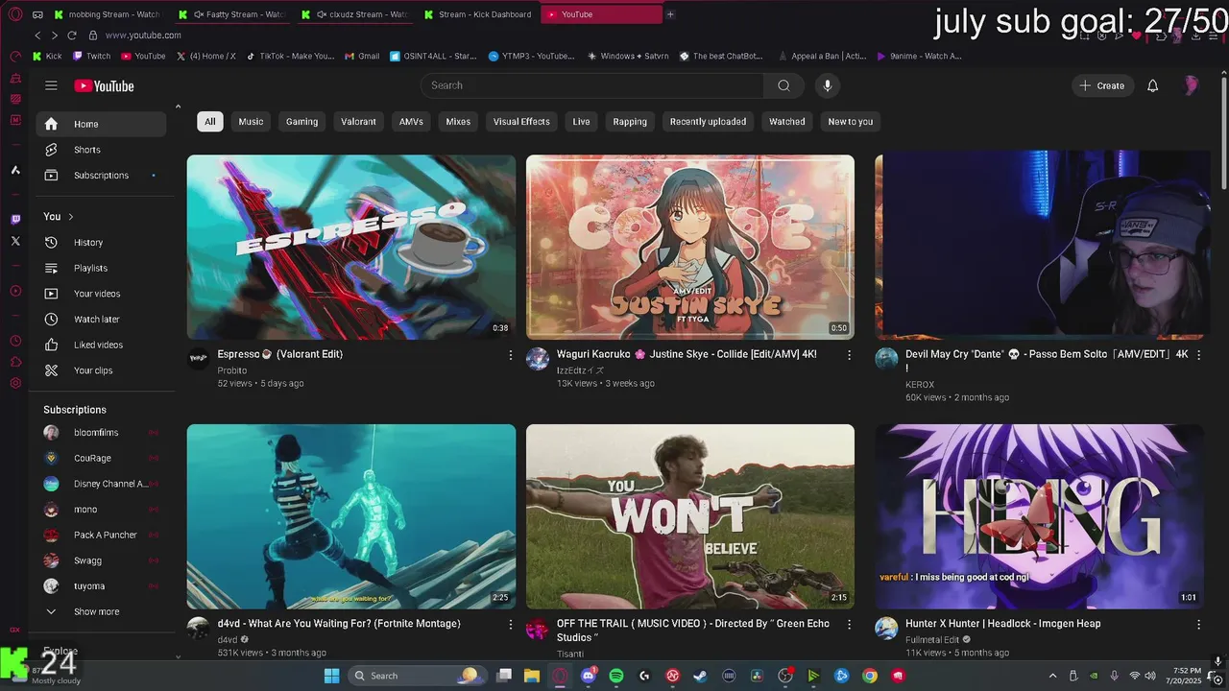1229x691 pixels.
Task: Open d4vd Fortnite Montage thumbnail
Action: click(x=351, y=516)
